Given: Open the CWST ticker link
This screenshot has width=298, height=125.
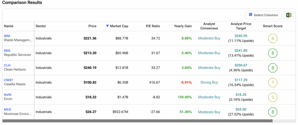Looking at the screenshot, I should [8, 80].
